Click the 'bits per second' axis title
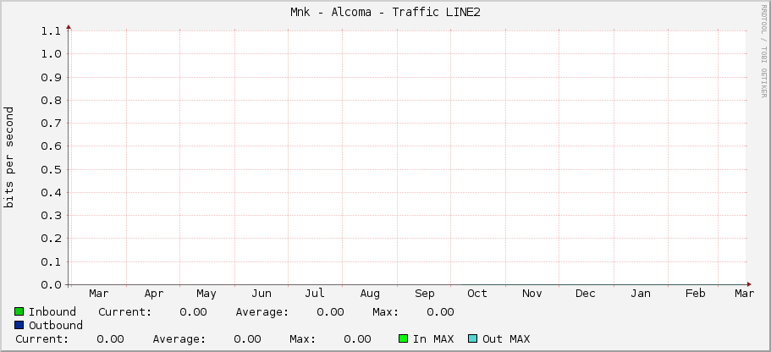 point(8,157)
